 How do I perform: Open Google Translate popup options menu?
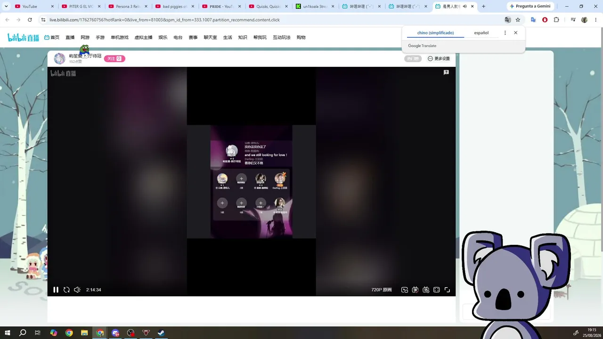(x=505, y=33)
